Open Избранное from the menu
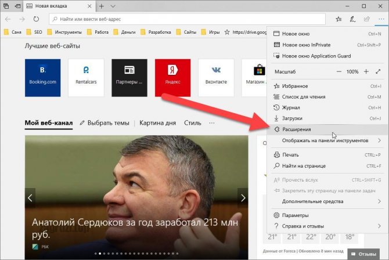Screen dimensions: 389x260 point(327,86)
